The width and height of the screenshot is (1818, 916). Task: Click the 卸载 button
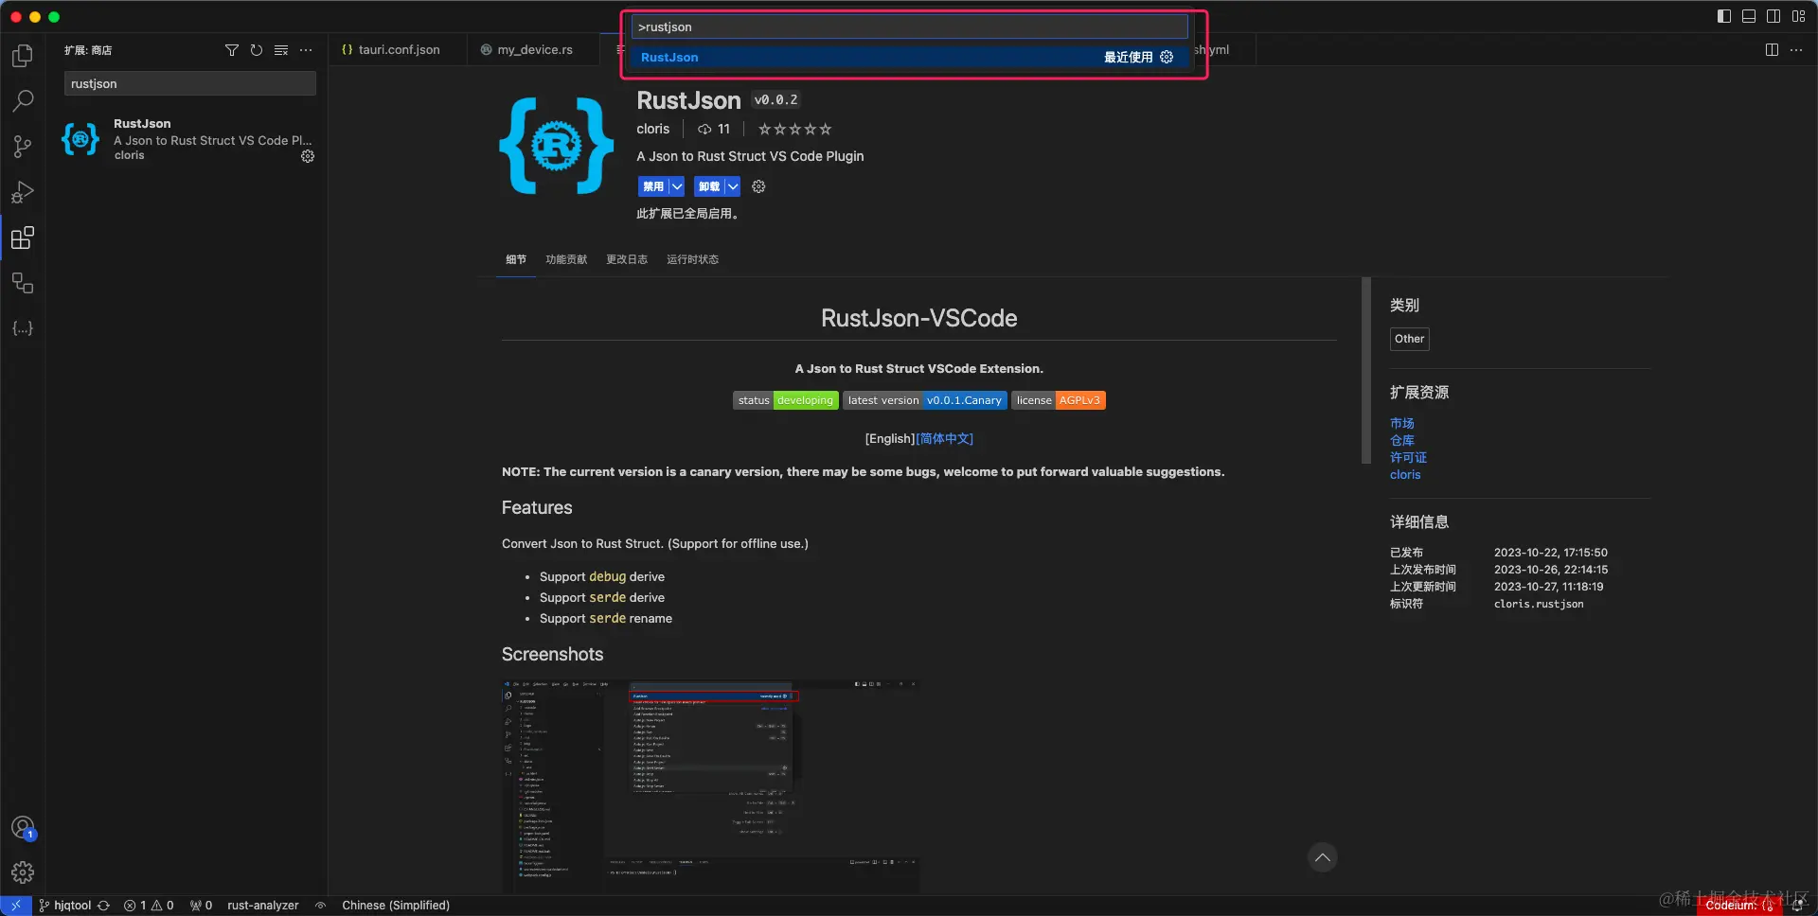tap(709, 186)
